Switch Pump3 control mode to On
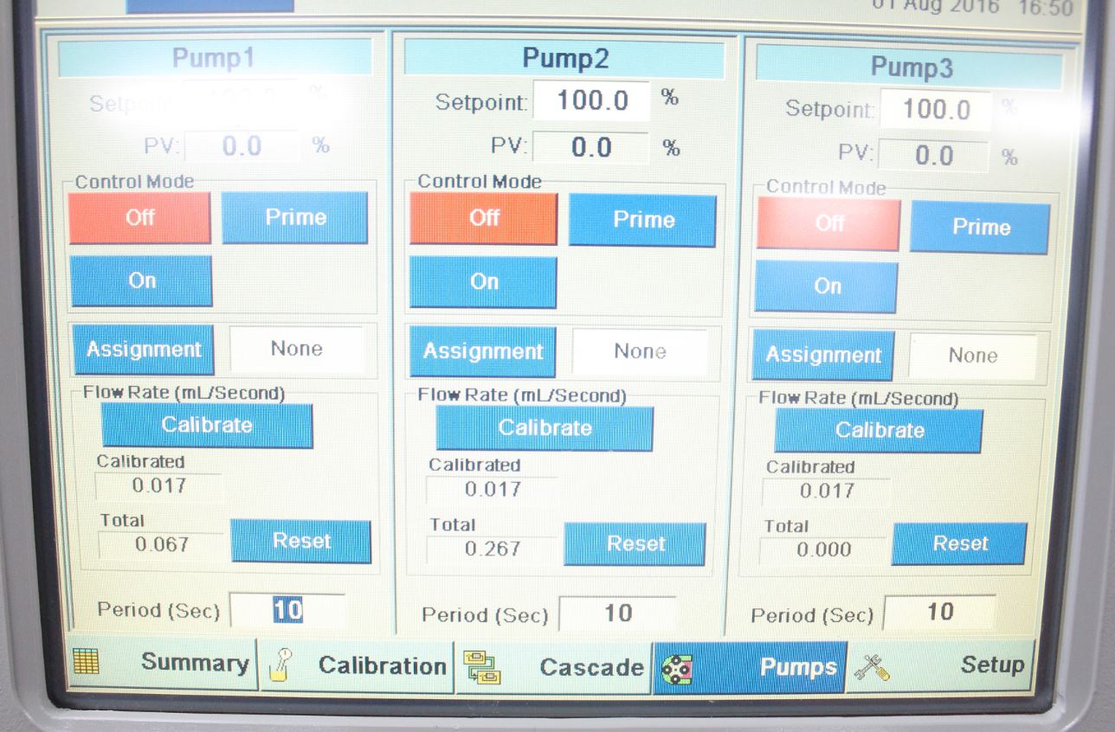The image size is (1115, 732). point(826,286)
